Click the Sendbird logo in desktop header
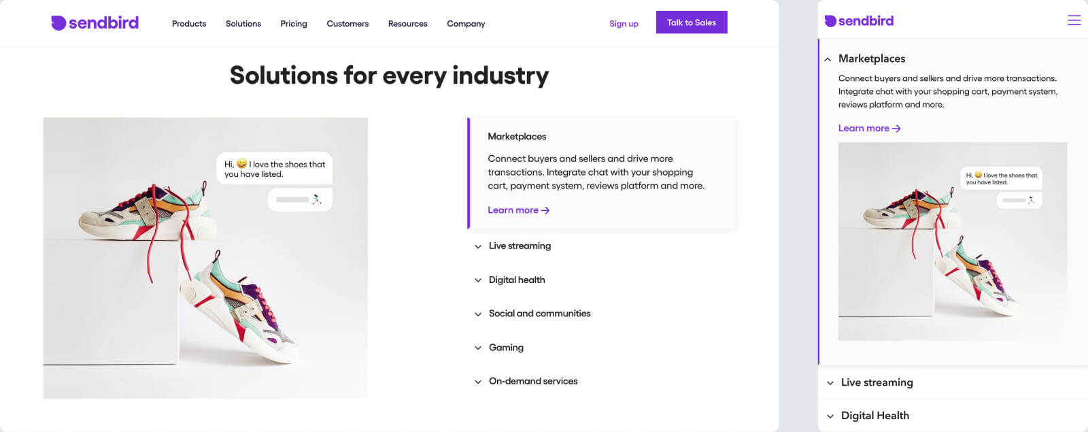This screenshot has height=432, width=1088. point(95,23)
